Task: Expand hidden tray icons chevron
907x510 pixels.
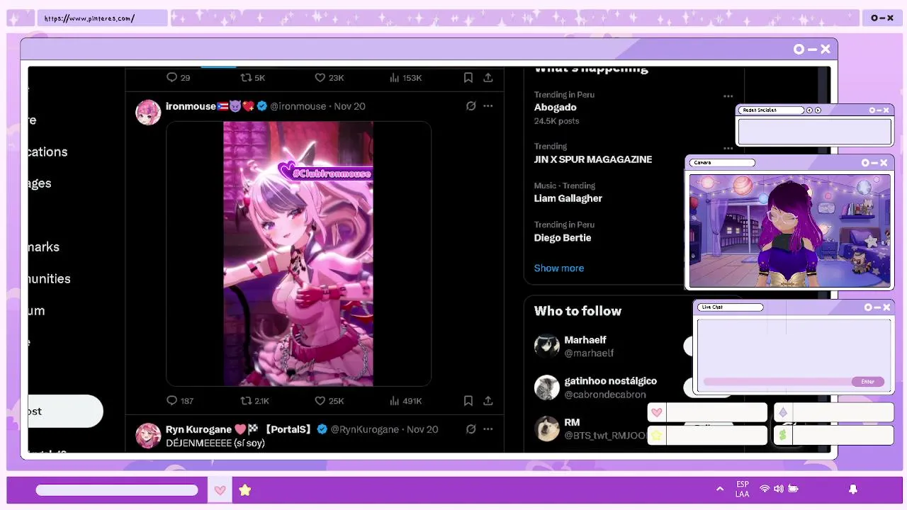Action: pyautogui.click(x=720, y=489)
